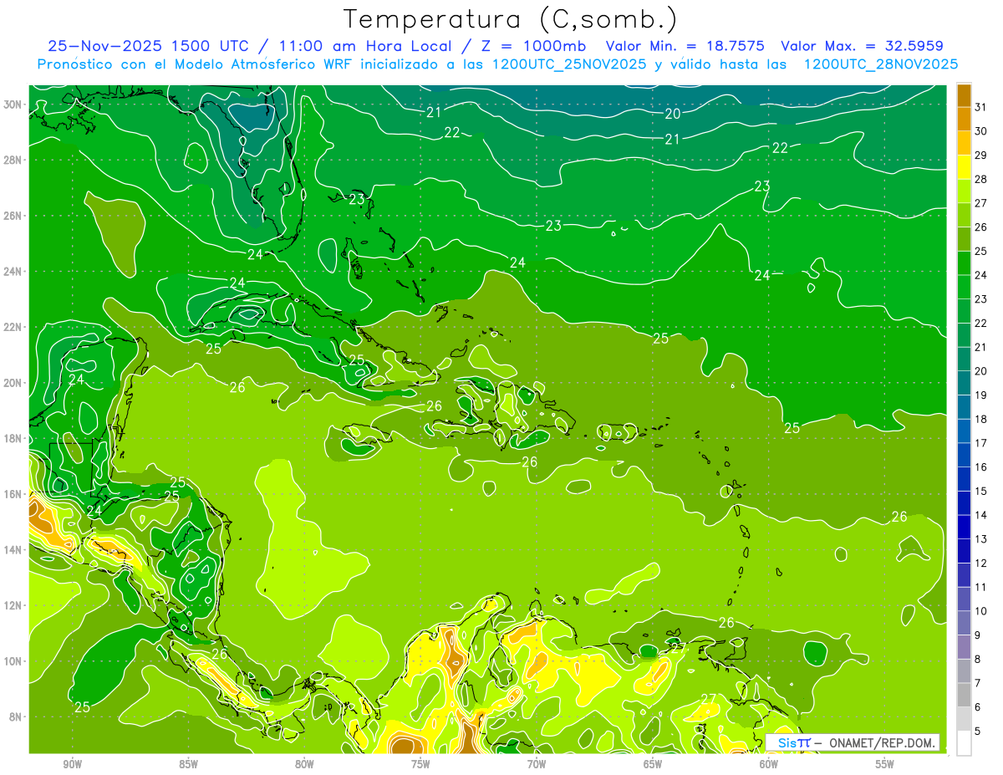Click the 90W longitude axis label
This screenshot has width=1003, height=775.
click(x=72, y=764)
